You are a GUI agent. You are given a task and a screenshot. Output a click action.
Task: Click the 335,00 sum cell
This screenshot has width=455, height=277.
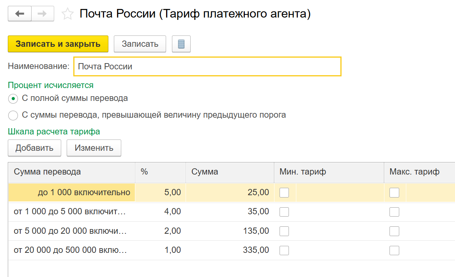230,251
